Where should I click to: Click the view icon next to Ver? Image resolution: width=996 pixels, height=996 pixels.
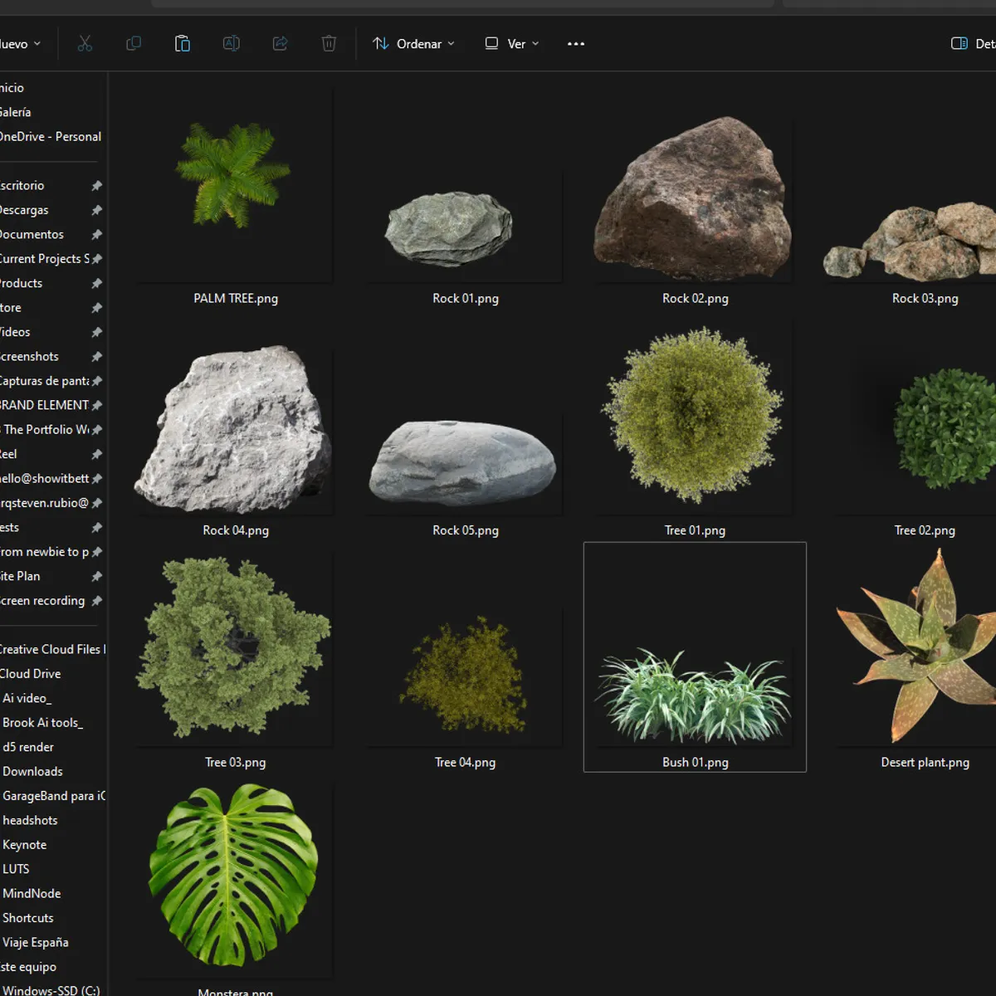click(490, 43)
